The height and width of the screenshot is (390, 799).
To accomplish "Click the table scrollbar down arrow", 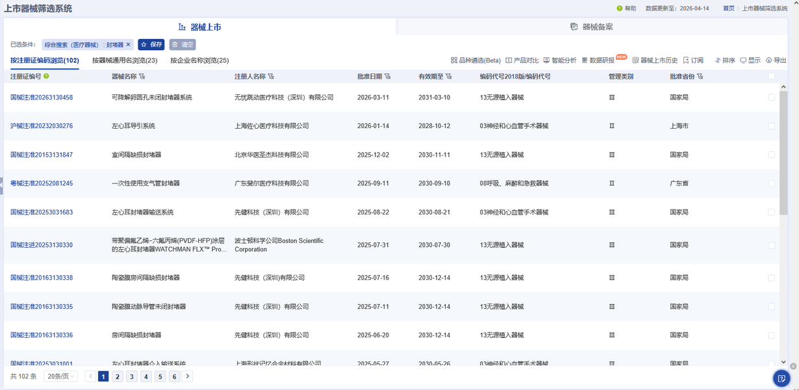I will [x=783, y=362].
